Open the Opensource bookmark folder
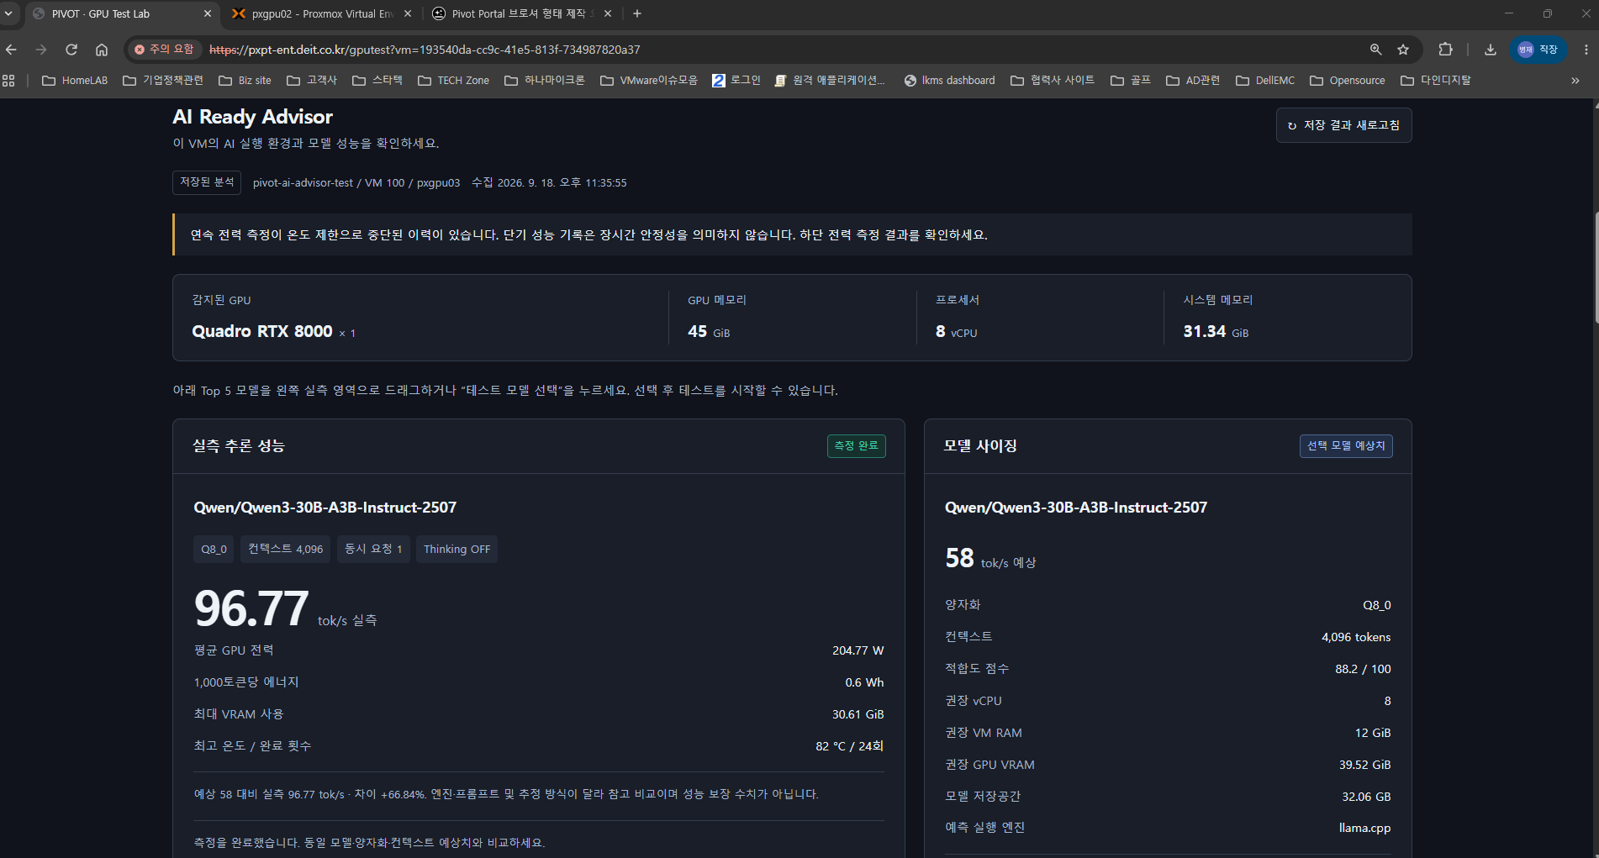Screen dimensions: 1599x858 (x=1348, y=81)
